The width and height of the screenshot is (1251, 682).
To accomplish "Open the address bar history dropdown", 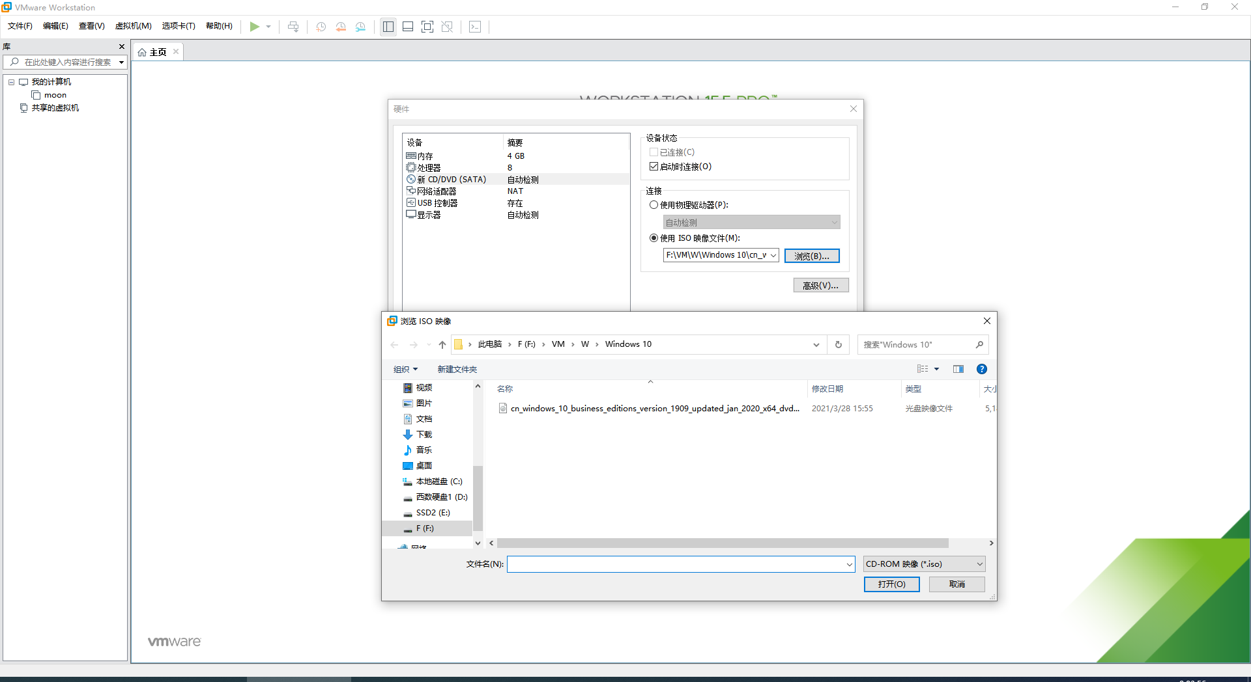I will (x=816, y=345).
